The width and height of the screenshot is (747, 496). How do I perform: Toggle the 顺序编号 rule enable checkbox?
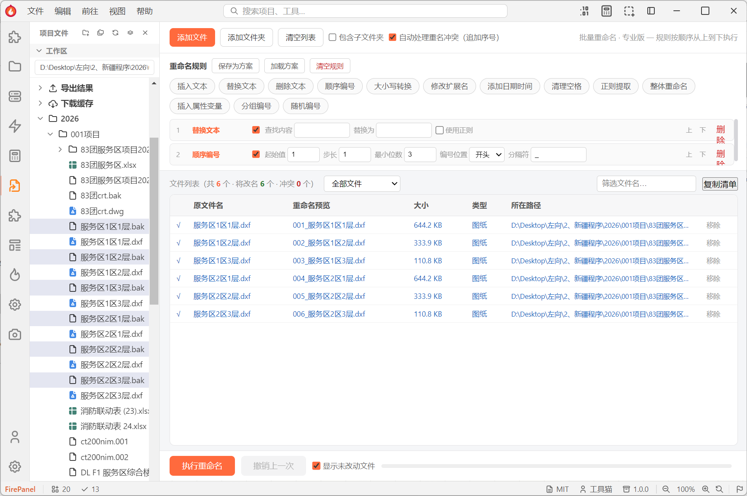tap(256, 154)
